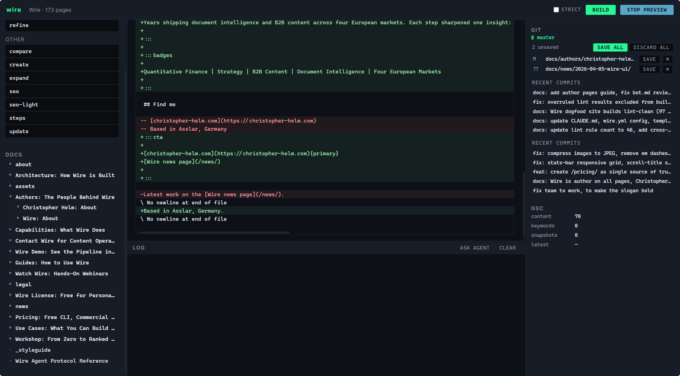Collapse the Authors: The People Behind Wire section

(x=10, y=197)
